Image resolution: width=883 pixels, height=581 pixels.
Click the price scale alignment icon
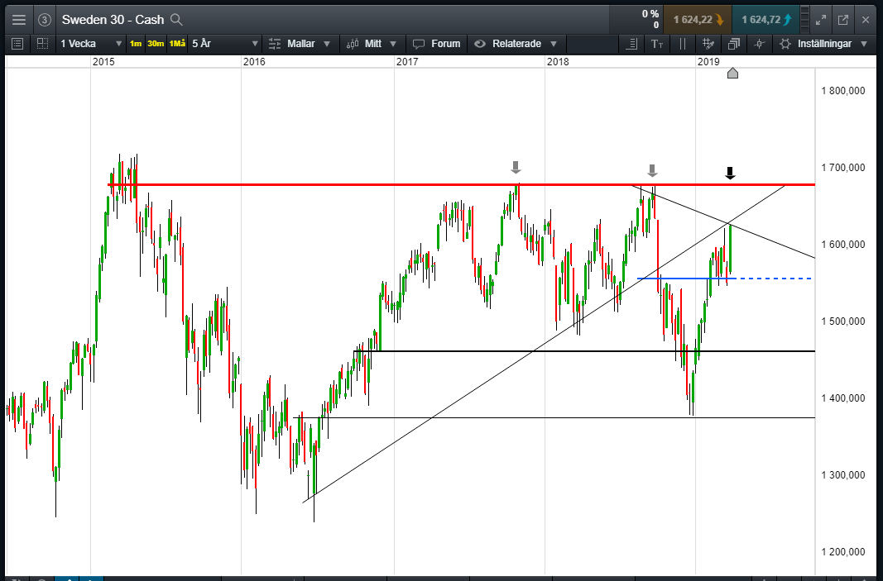[x=631, y=43]
